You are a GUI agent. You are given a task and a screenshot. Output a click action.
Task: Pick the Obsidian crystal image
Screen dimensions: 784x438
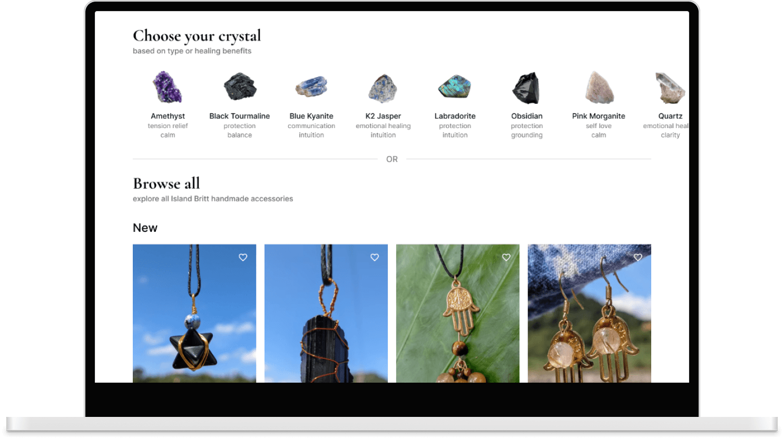coord(526,87)
